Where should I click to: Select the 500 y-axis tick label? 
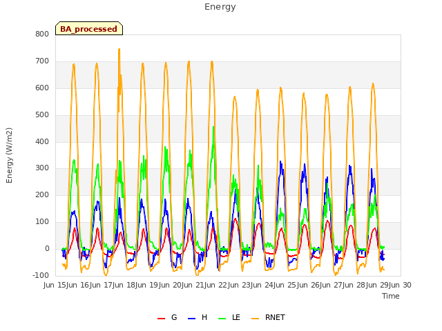42,114
